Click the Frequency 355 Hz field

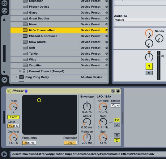(x=29, y=143)
